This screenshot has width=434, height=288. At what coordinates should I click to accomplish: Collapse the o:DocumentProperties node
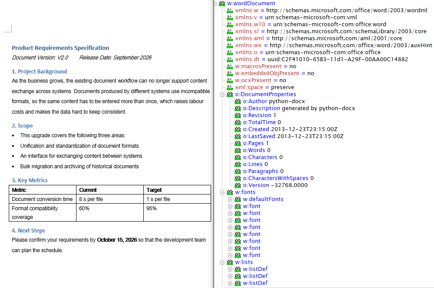point(222,95)
